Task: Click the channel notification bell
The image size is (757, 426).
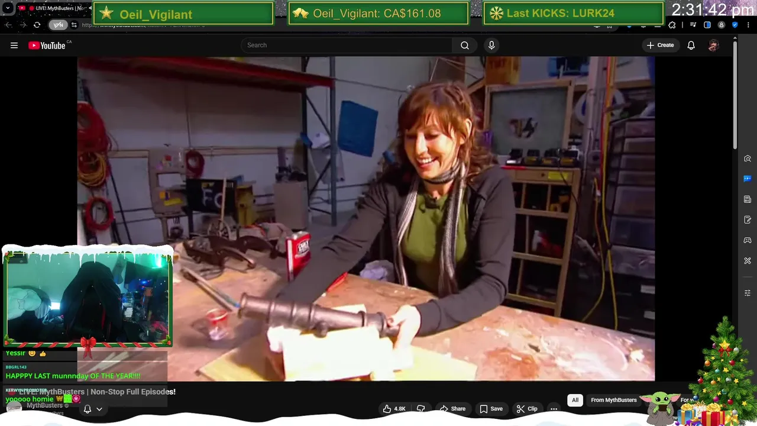Action: coord(88,409)
